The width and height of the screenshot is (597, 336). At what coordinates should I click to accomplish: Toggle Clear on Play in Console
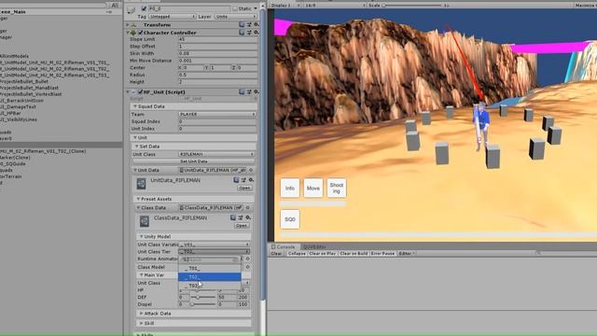pos(323,253)
